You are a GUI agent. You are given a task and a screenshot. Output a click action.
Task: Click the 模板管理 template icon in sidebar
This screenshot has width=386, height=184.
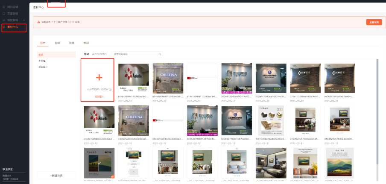point(4,20)
